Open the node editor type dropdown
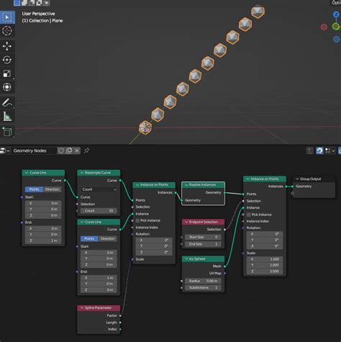The width and height of the screenshot is (341, 342). click(x=5, y=150)
